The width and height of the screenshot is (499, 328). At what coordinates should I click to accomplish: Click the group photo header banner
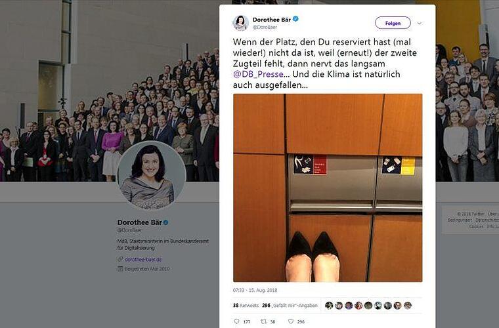coord(109,91)
